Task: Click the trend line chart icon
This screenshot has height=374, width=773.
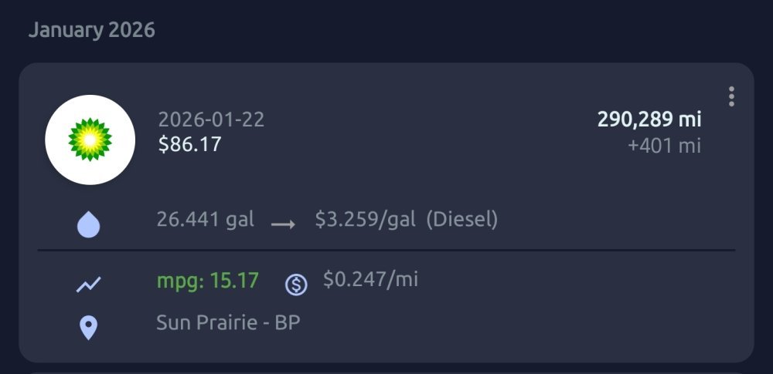Action: tap(89, 285)
